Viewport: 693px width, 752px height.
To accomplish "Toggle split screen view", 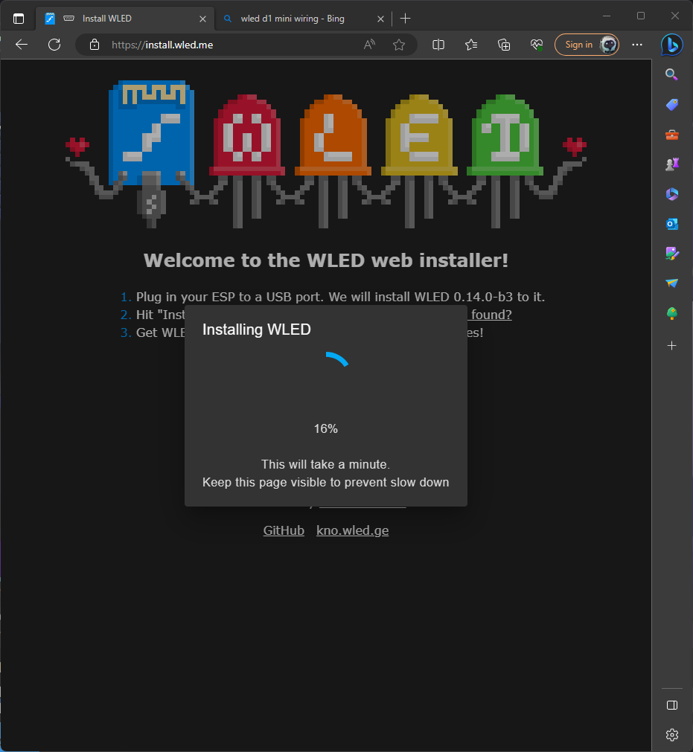I will pyautogui.click(x=438, y=45).
